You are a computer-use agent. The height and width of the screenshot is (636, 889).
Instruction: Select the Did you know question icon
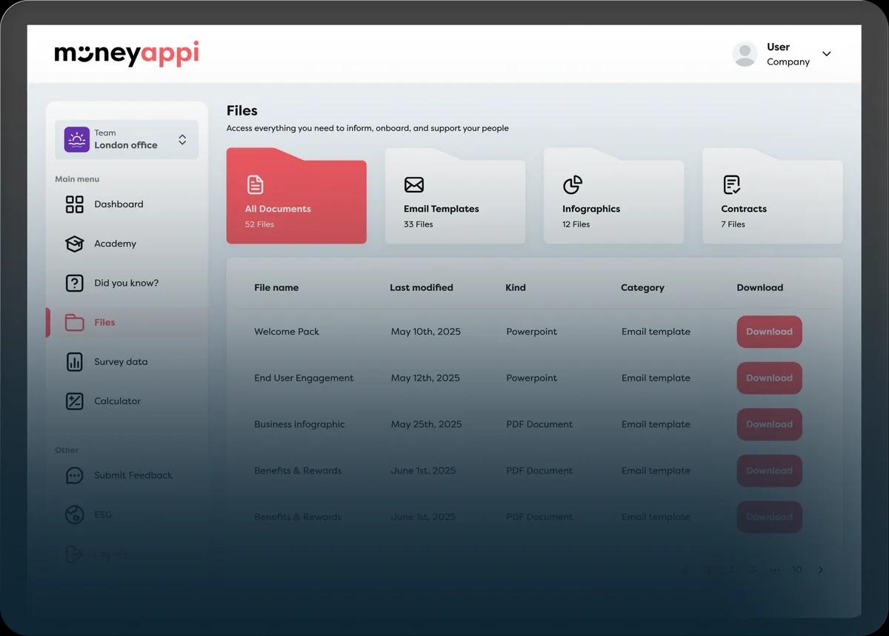coord(75,283)
